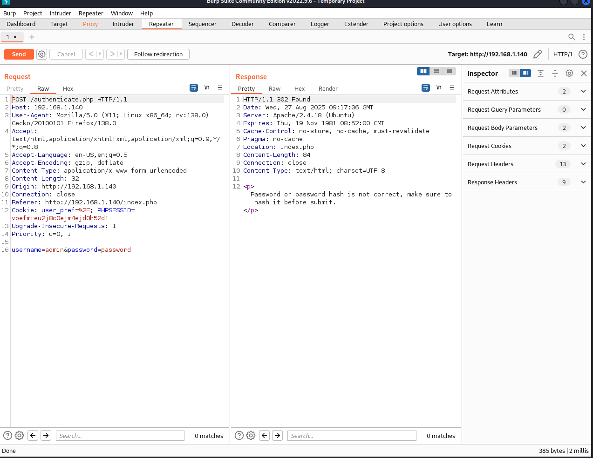Click the search magnifier icon in tab bar
This screenshot has height=458, width=593.
[x=572, y=37]
